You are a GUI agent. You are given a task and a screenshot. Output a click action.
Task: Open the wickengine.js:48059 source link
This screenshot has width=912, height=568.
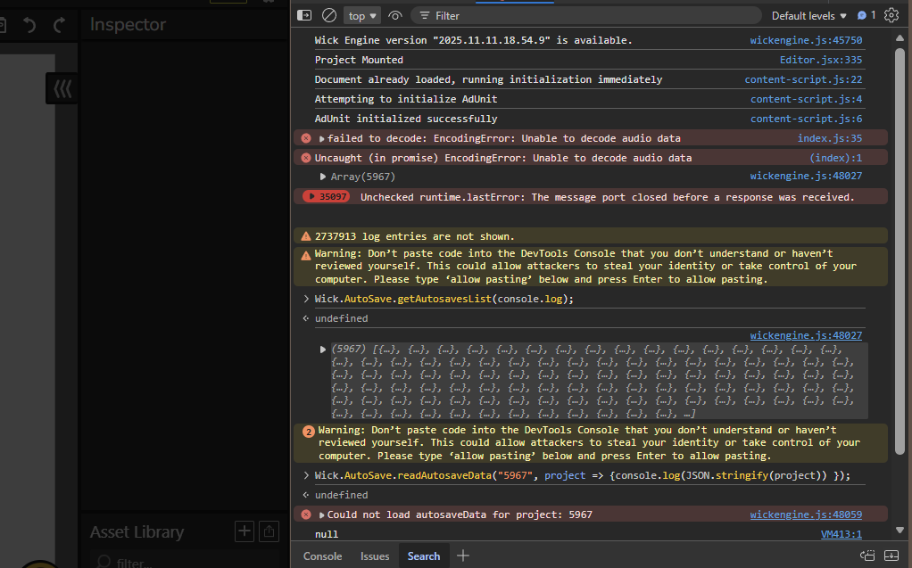806,514
